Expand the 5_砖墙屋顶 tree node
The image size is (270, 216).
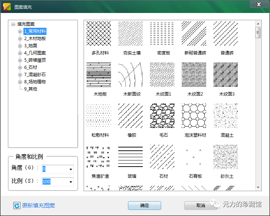[20, 61]
